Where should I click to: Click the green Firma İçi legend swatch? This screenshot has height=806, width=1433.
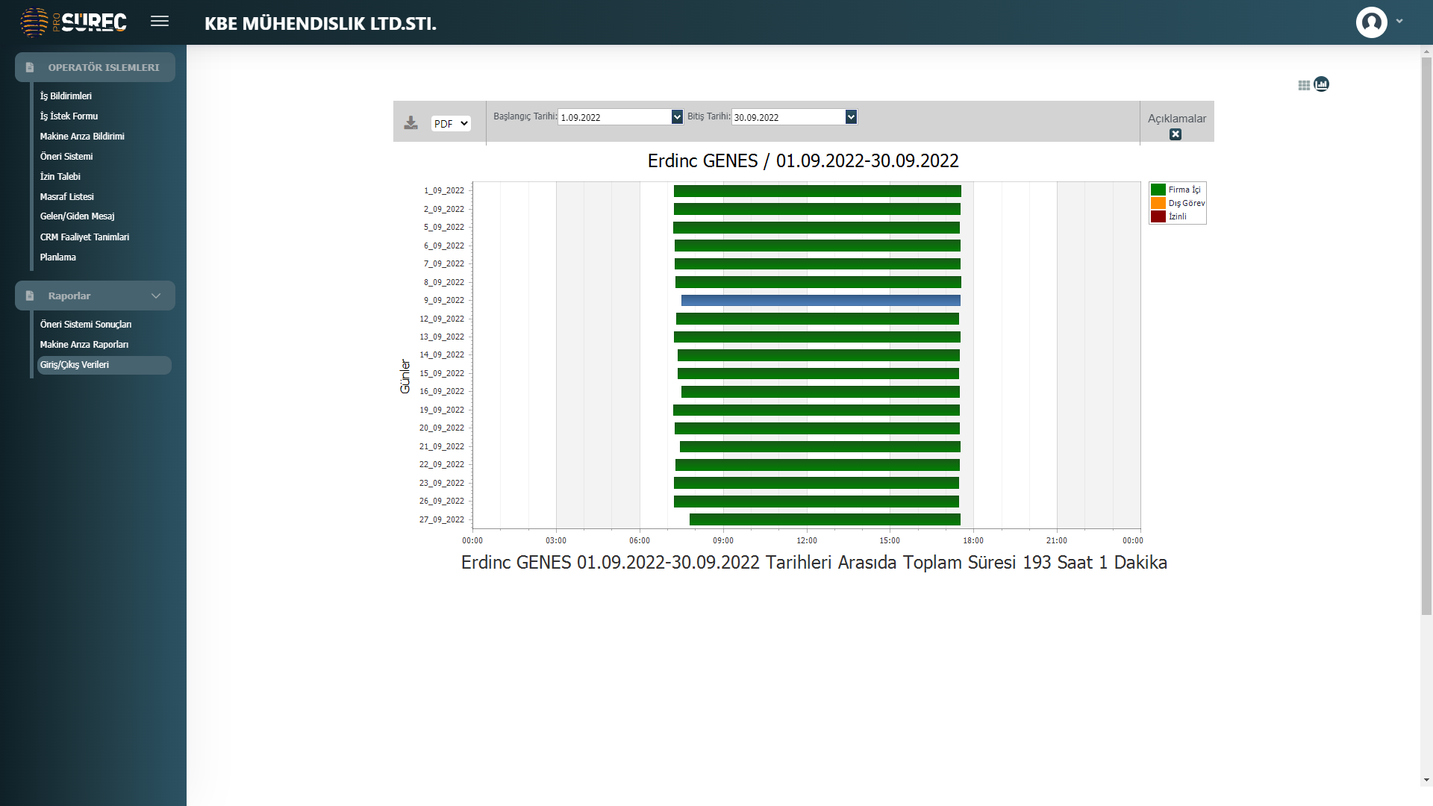pos(1158,190)
